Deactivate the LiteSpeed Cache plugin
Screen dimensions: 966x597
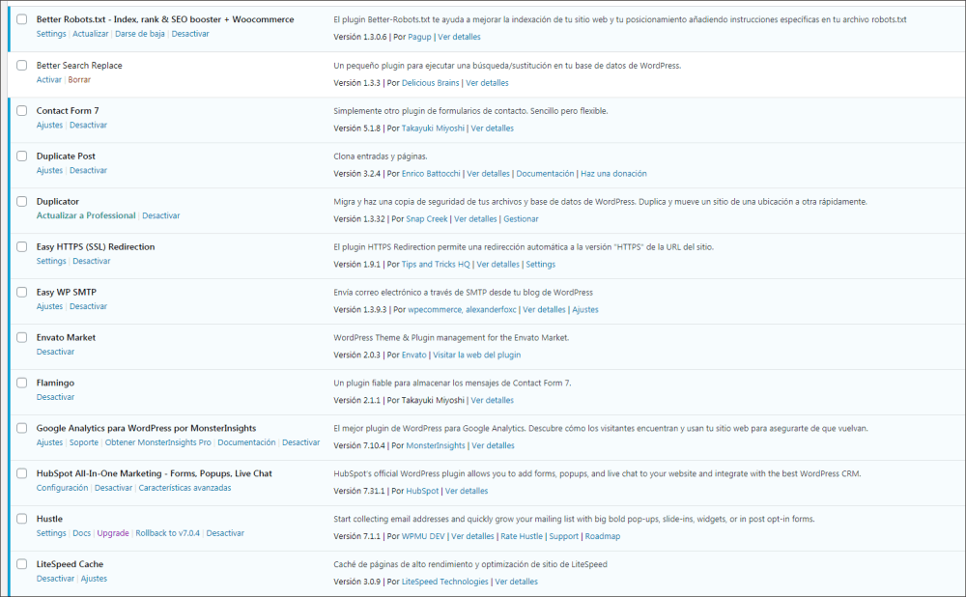55,579
